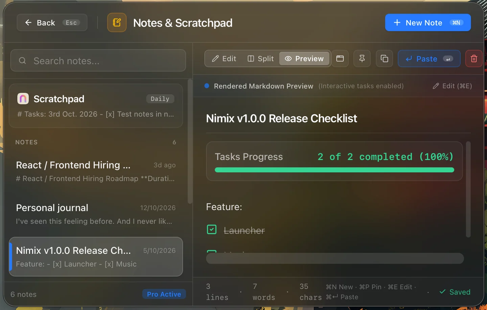487x310 pixels.
Task: Delete the note with the red trash icon
Action: [474, 58]
